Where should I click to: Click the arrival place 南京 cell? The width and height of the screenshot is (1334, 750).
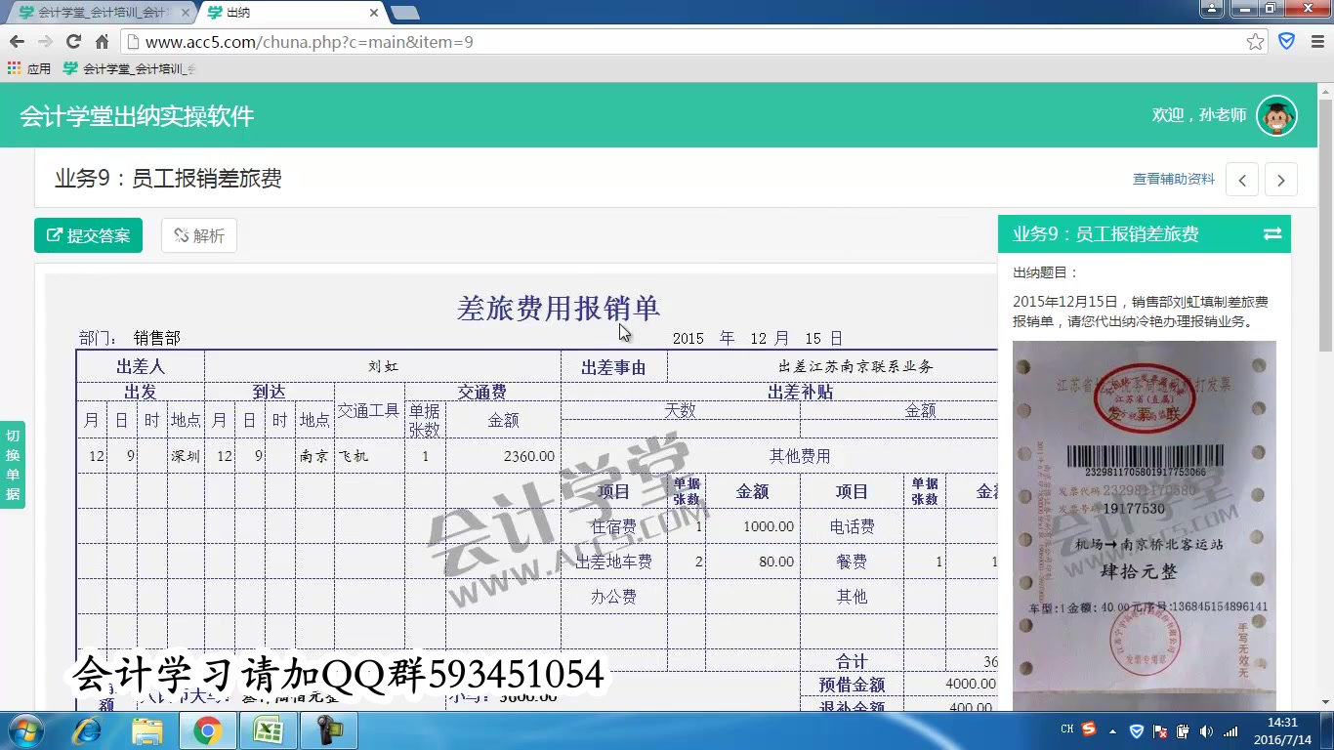(x=314, y=456)
